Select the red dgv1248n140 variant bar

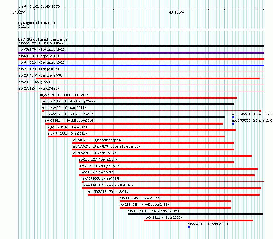tap(142, 130)
